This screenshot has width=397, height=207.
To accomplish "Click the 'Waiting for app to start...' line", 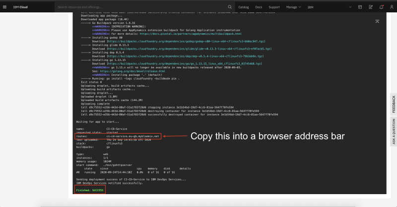I will pos(97,122).
